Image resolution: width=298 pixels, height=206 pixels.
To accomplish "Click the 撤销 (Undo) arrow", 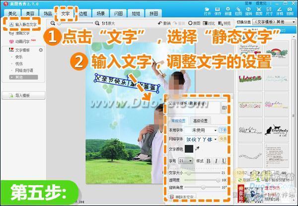I will pos(164,23).
